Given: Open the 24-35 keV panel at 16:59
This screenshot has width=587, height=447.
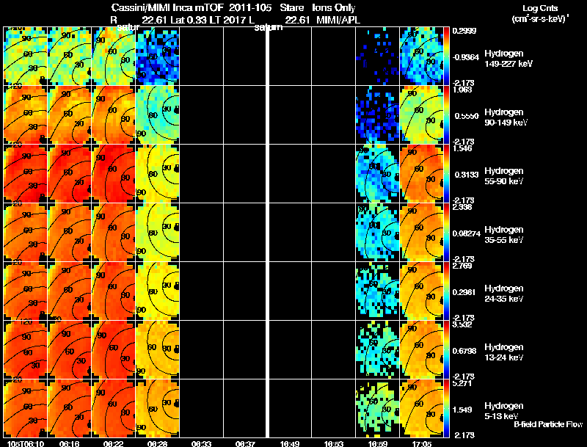Looking at the screenshot, I should pos(378,291).
